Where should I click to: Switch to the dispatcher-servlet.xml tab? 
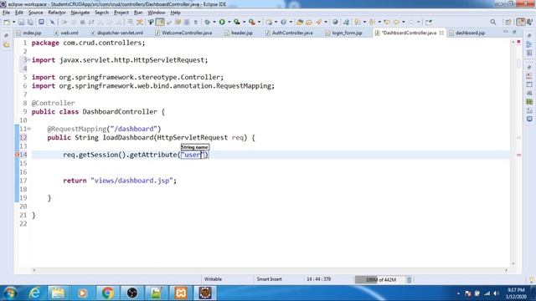tap(117, 33)
